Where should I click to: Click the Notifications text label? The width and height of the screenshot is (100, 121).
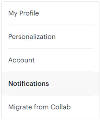pyautogui.click(x=29, y=84)
